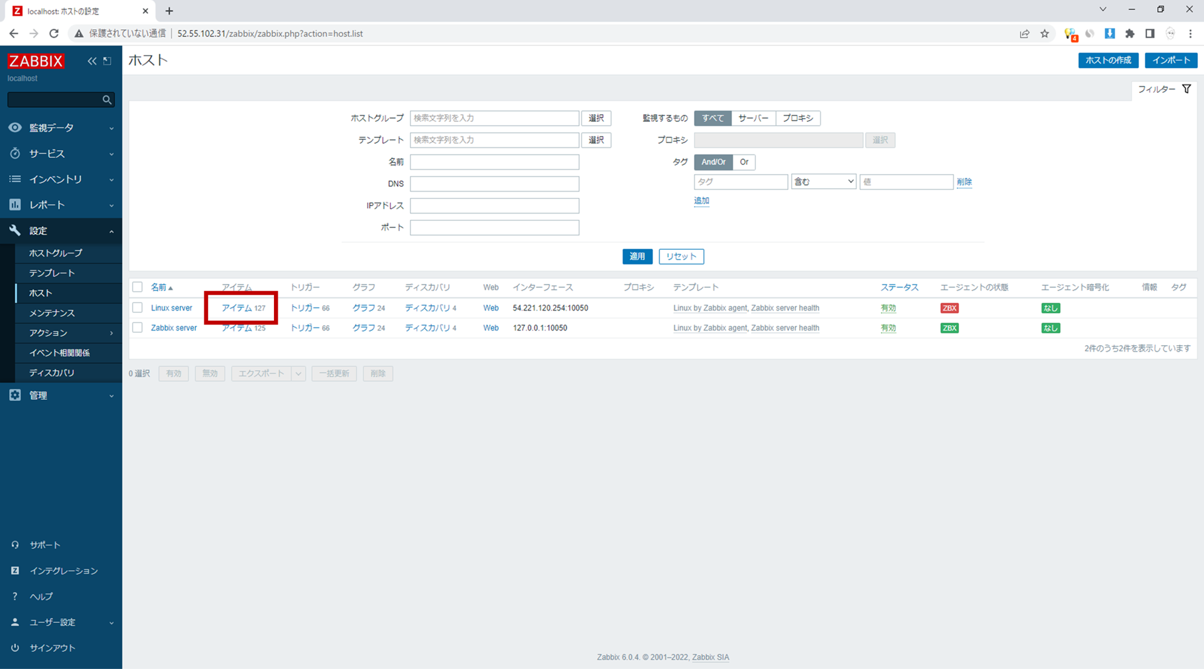Screen dimensions: 1204x669
Task: Click ホストの作成 button
Action: tap(1108, 60)
